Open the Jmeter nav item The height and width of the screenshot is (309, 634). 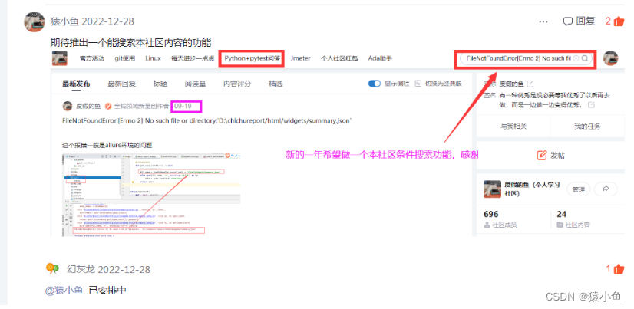pyautogui.click(x=300, y=58)
